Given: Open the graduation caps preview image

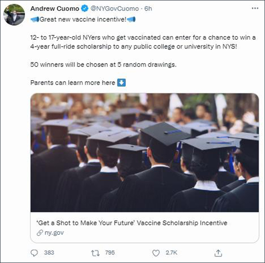Looking at the screenshot, I should [x=144, y=152].
